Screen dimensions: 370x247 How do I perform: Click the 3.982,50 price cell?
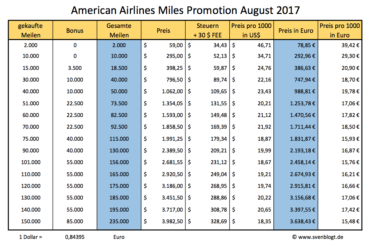172,221
